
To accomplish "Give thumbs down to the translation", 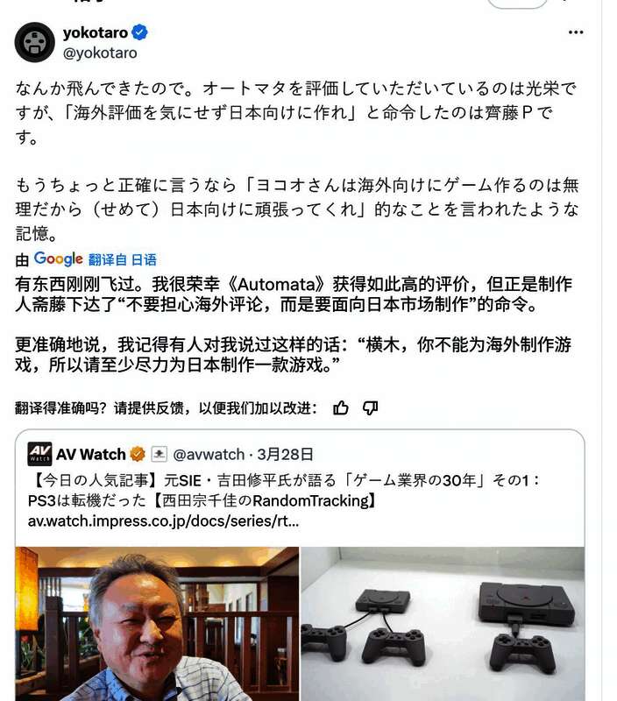I will pos(370,407).
